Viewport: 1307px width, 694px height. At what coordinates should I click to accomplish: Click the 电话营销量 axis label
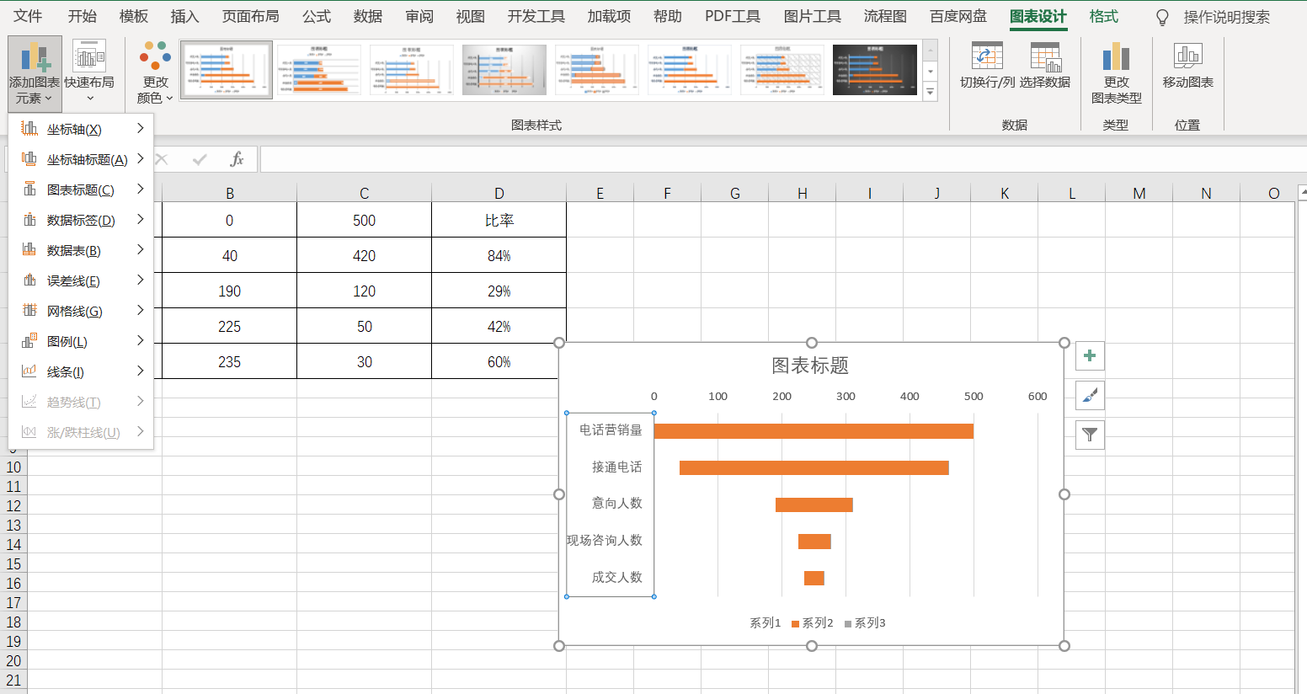tap(611, 430)
